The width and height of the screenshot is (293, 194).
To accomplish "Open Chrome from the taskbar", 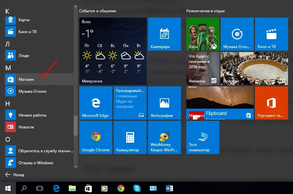I will 121,188.
